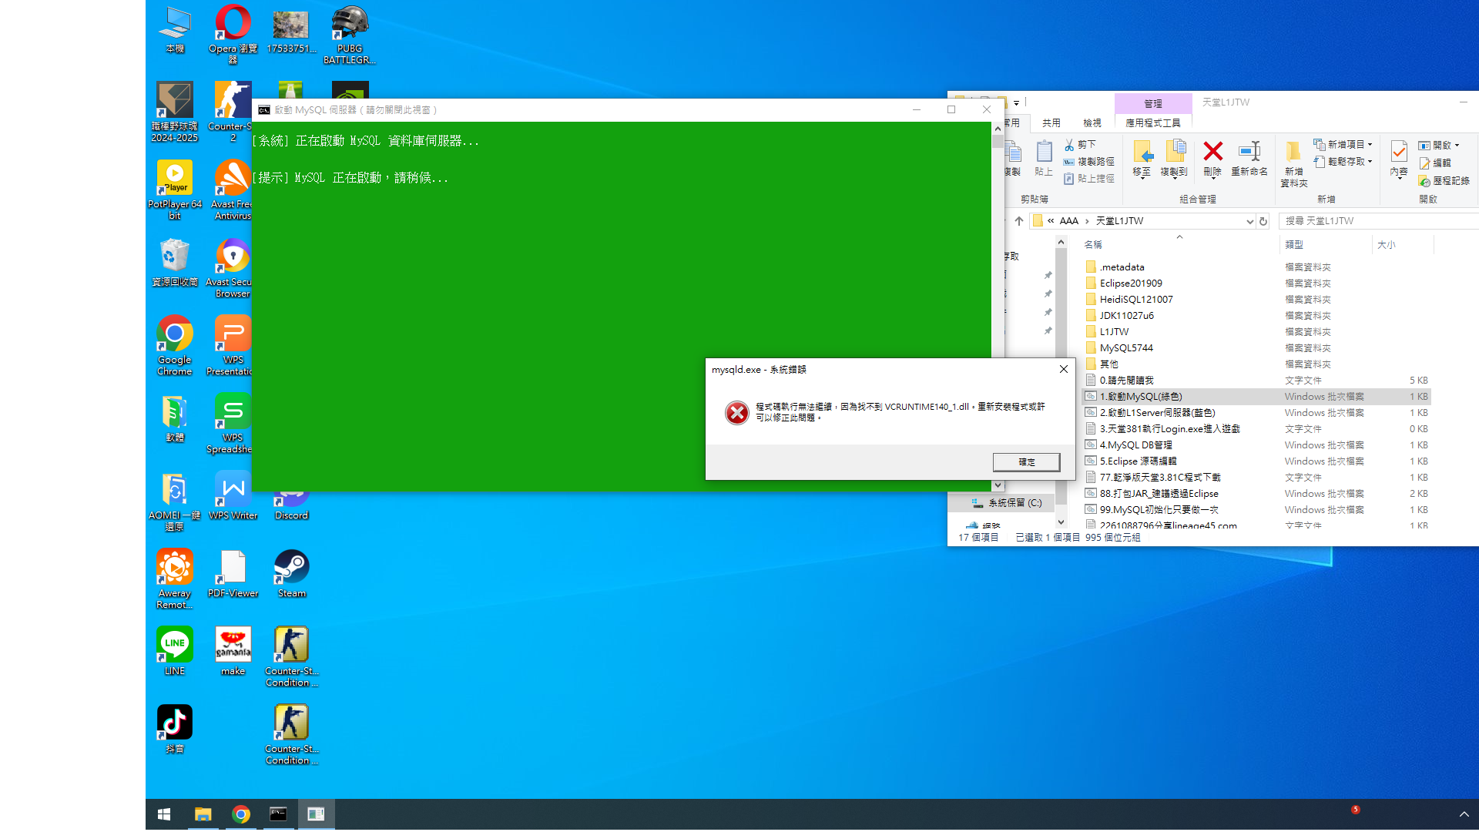Click the 確定 button in error dialog
The width and height of the screenshot is (1479, 832).
(1027, 462)
